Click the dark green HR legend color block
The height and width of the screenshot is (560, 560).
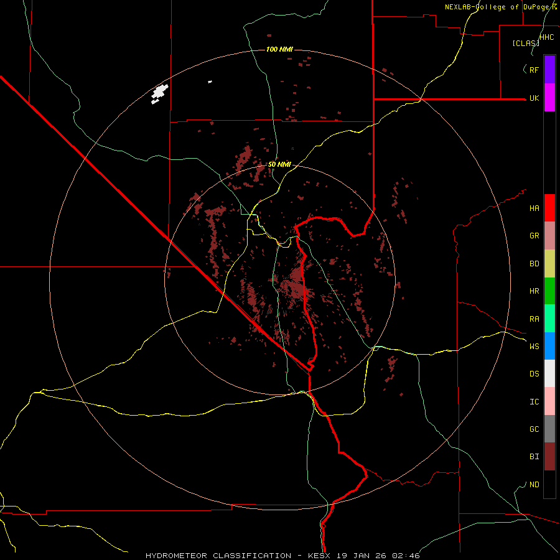point(549,291)
